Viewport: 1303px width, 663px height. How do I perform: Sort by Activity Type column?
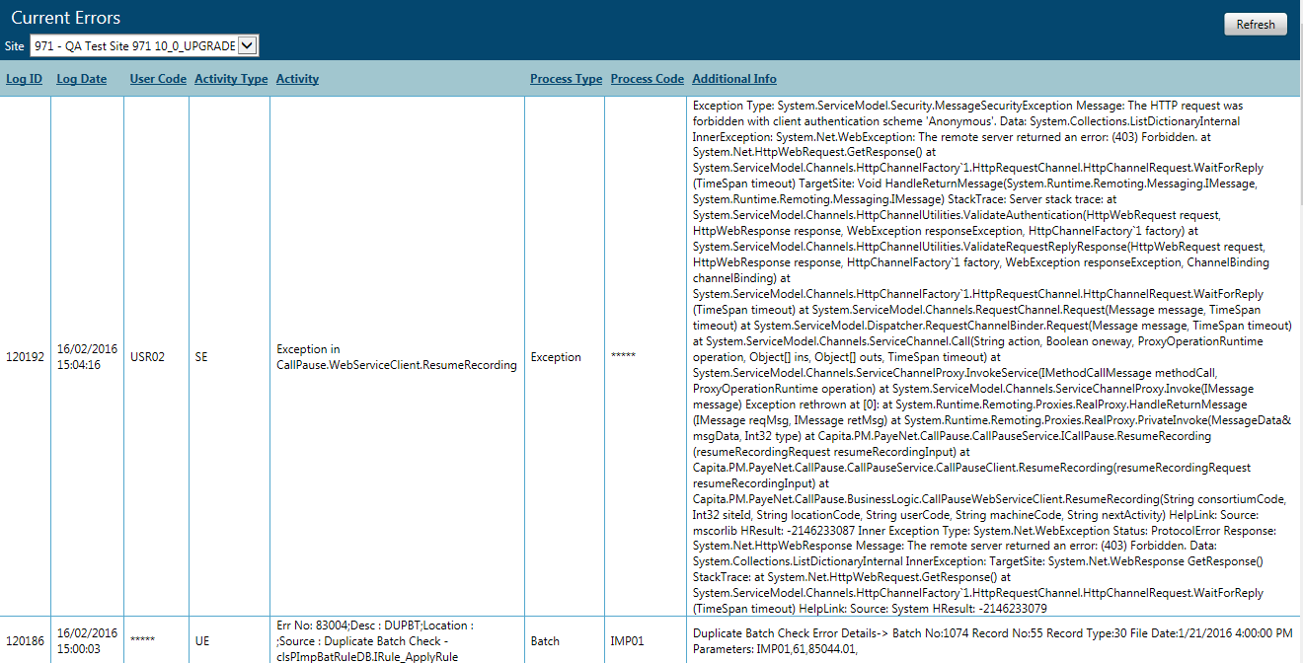pos(230,78)
